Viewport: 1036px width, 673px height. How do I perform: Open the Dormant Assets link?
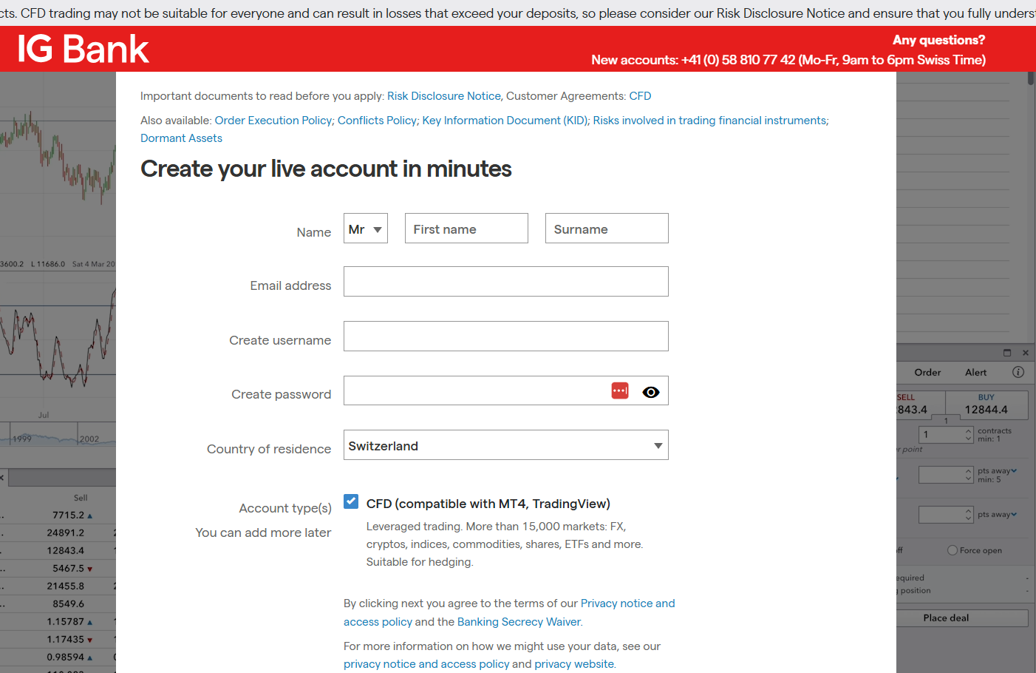click(181, 138)
